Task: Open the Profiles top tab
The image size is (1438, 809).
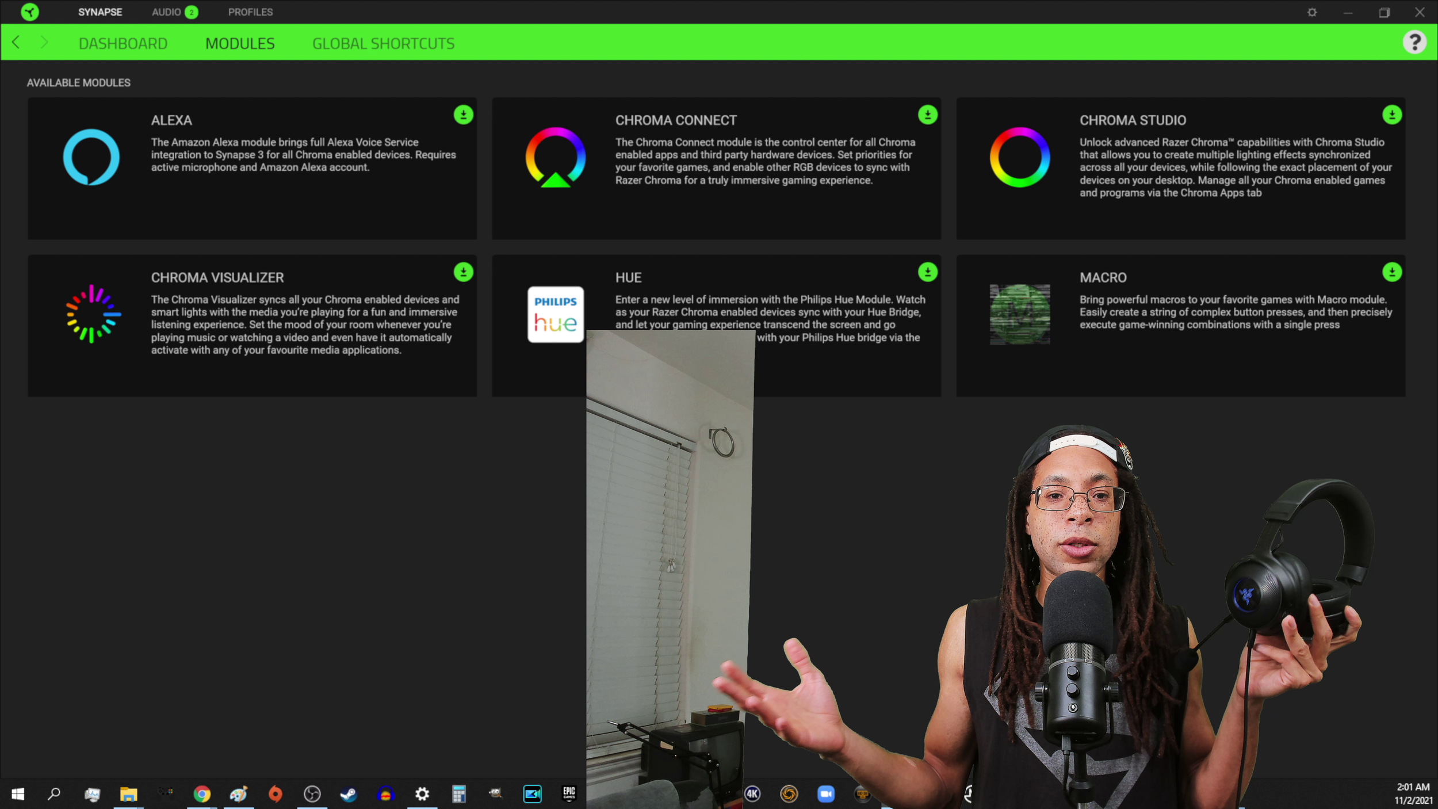Action: pos(250,12)
